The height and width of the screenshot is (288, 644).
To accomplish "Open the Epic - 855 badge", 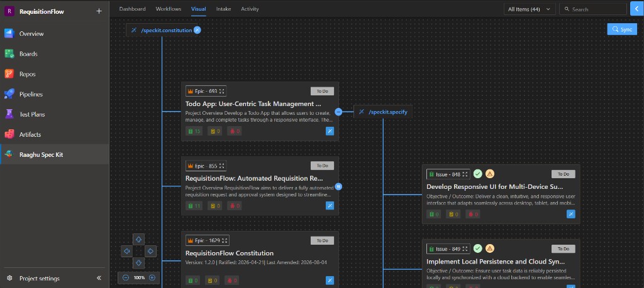I will [x=206, y=166].
